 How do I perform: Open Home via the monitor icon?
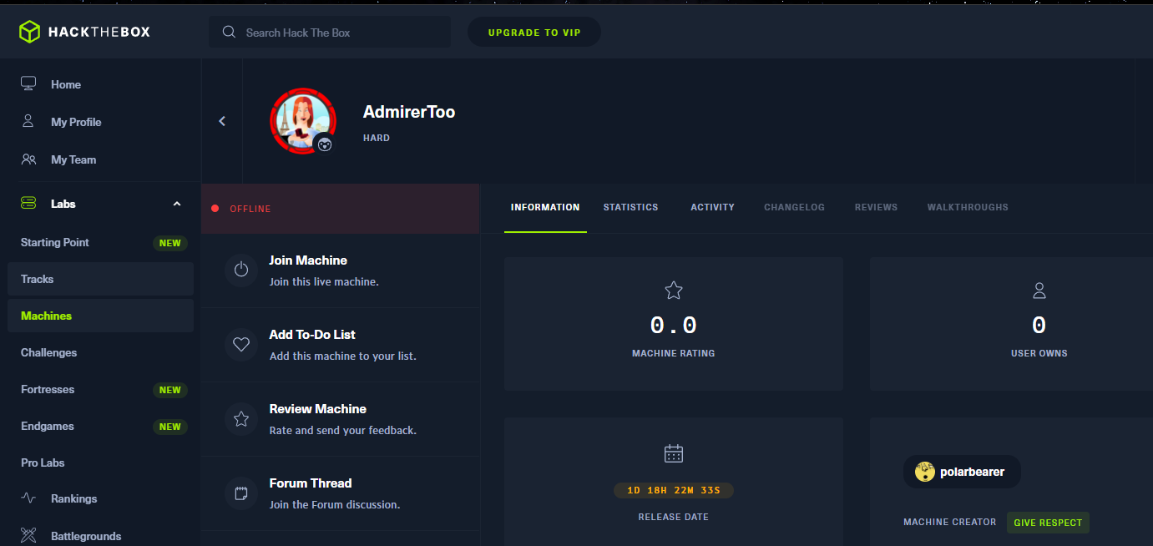tap(28, 84)
